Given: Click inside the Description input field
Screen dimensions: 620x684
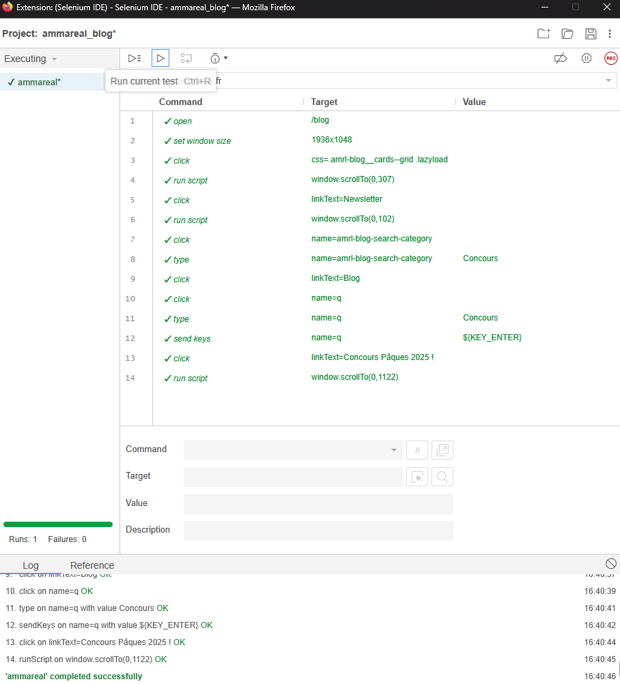Looking at the screenshot, I should 318,531.
